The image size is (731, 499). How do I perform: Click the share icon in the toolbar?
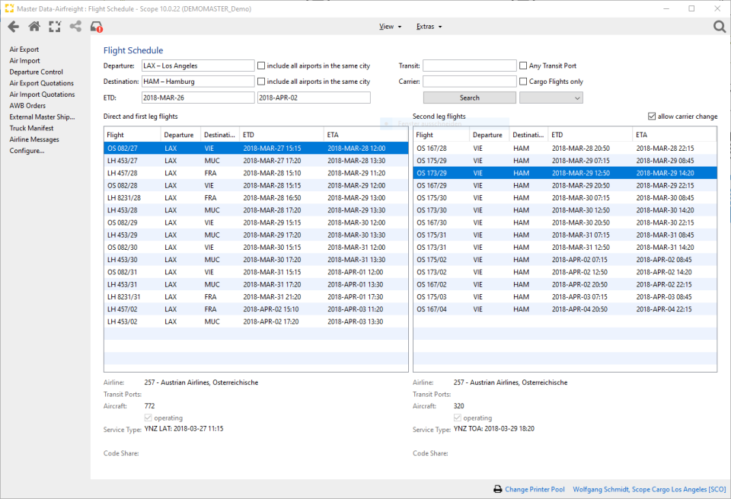(75, 26)
